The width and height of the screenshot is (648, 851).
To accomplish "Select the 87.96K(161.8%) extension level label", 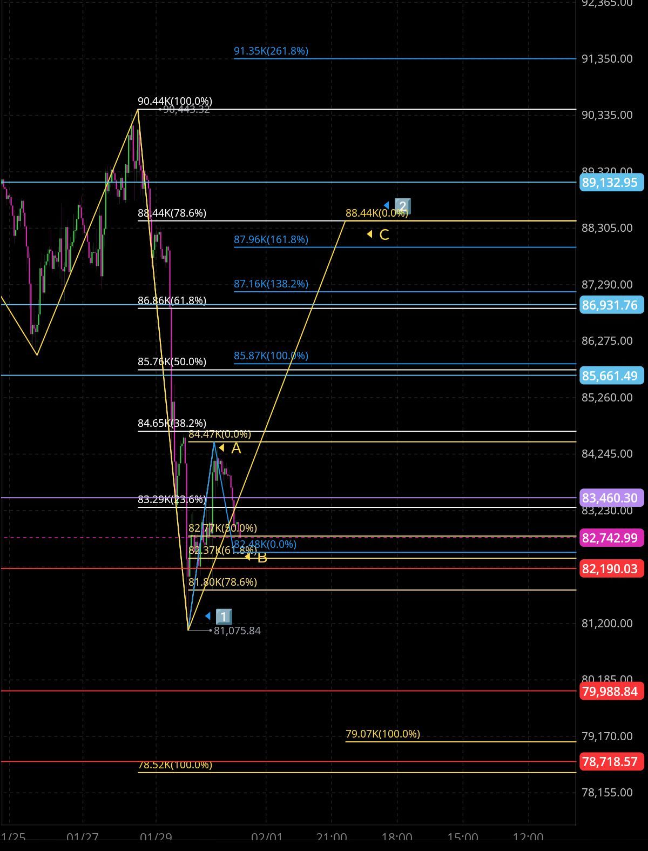I will tap(271, 239).
